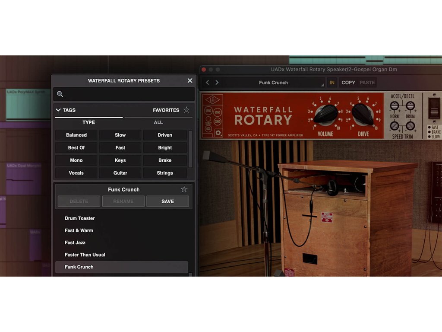Click the tag list scrollbar
The image size is (442, 332).
point(190,149)
